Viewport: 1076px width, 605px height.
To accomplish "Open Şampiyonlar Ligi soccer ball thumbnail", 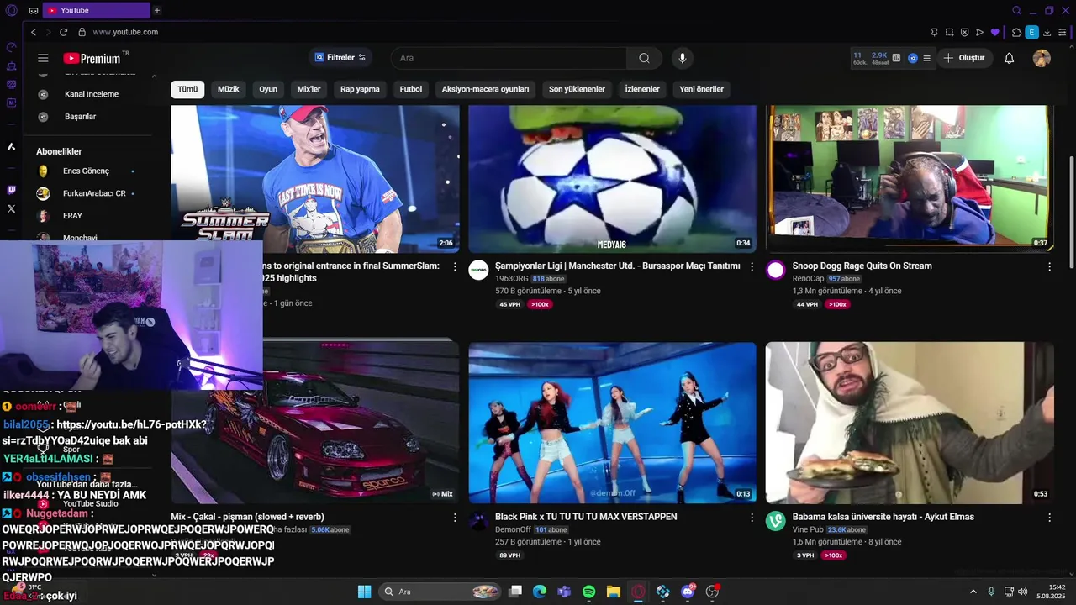I will click(x=612, y=178).
